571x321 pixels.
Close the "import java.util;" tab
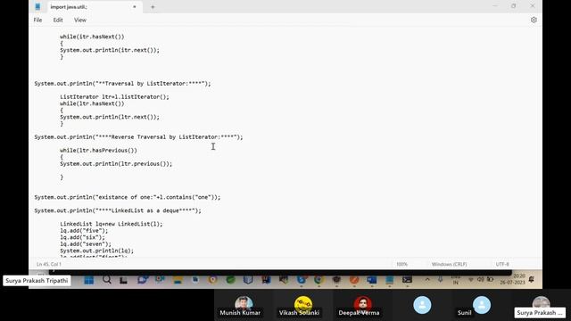tap(135, 6)
